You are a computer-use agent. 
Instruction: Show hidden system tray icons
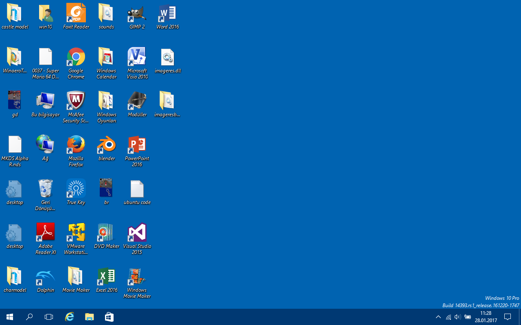[438, 317]
